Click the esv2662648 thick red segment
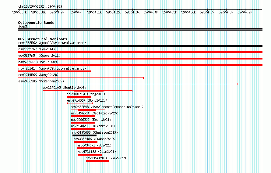 tap(87, 110)
